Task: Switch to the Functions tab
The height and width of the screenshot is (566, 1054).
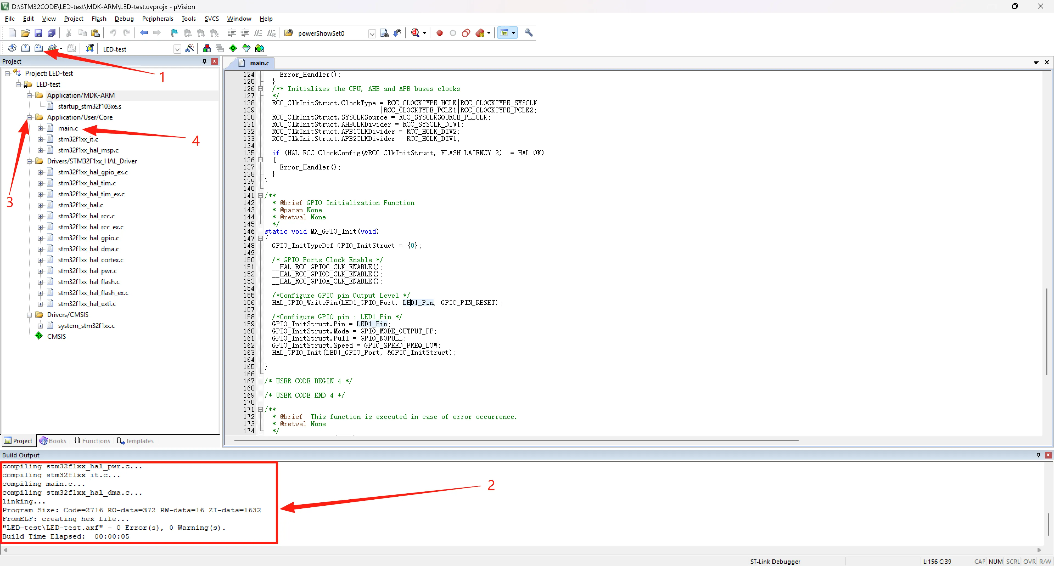Action: (92, 441)
